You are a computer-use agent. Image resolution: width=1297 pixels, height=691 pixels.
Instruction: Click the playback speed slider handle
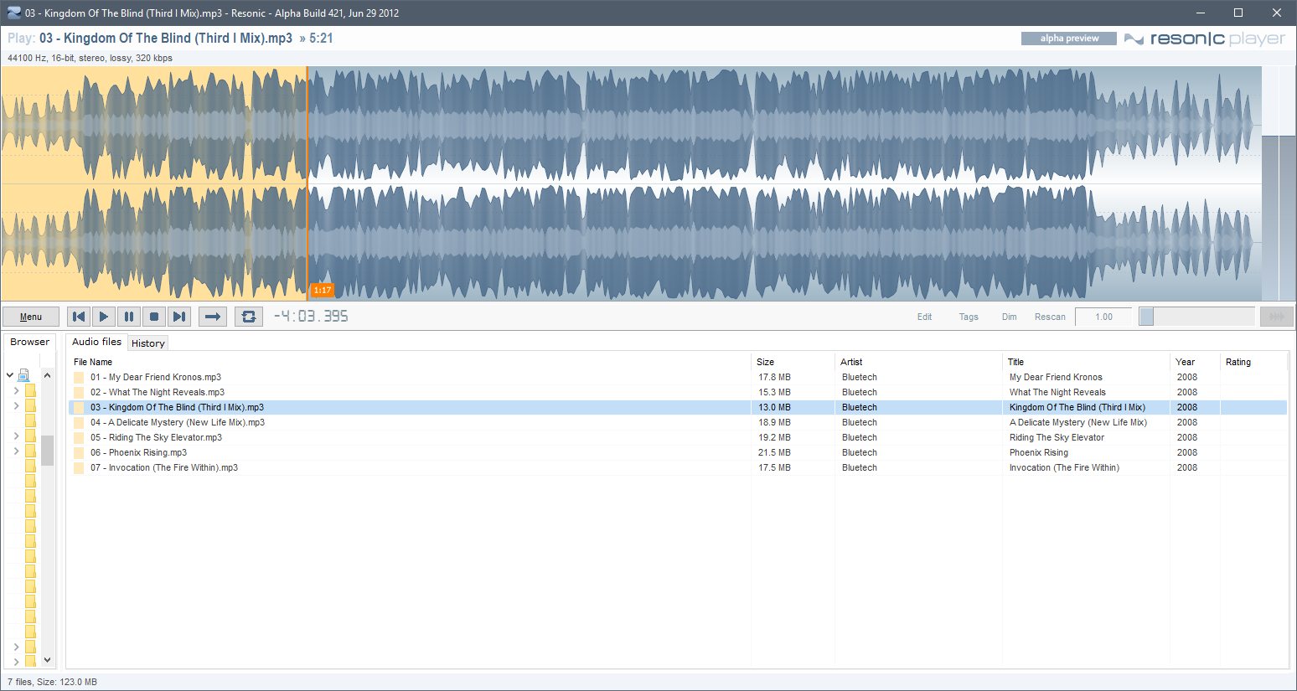tap(1147, 317)
